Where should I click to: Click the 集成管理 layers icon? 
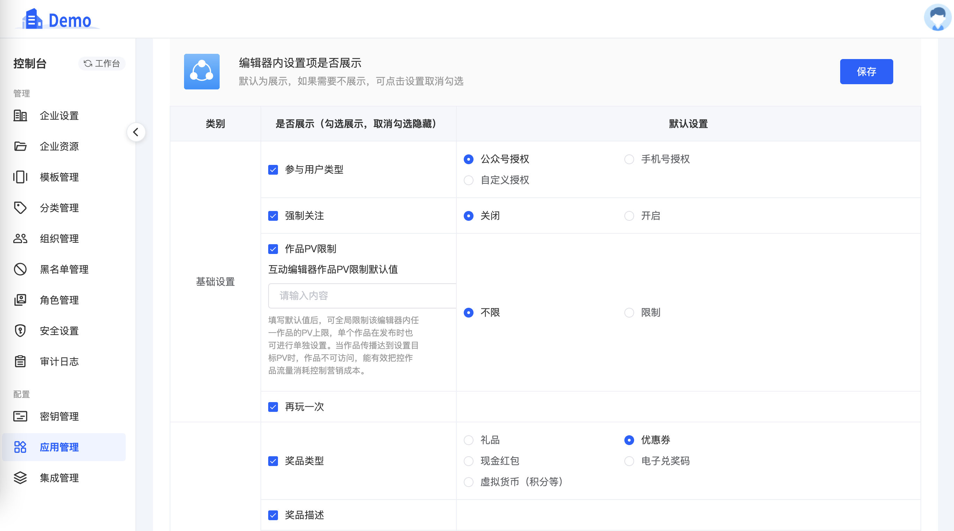(x=20, y=478)
